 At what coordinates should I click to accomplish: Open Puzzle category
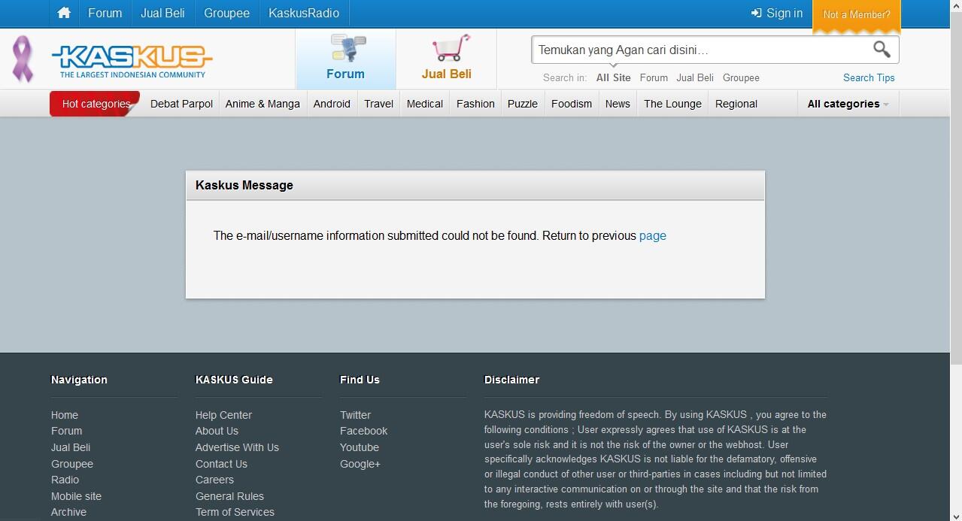(522, 104)
